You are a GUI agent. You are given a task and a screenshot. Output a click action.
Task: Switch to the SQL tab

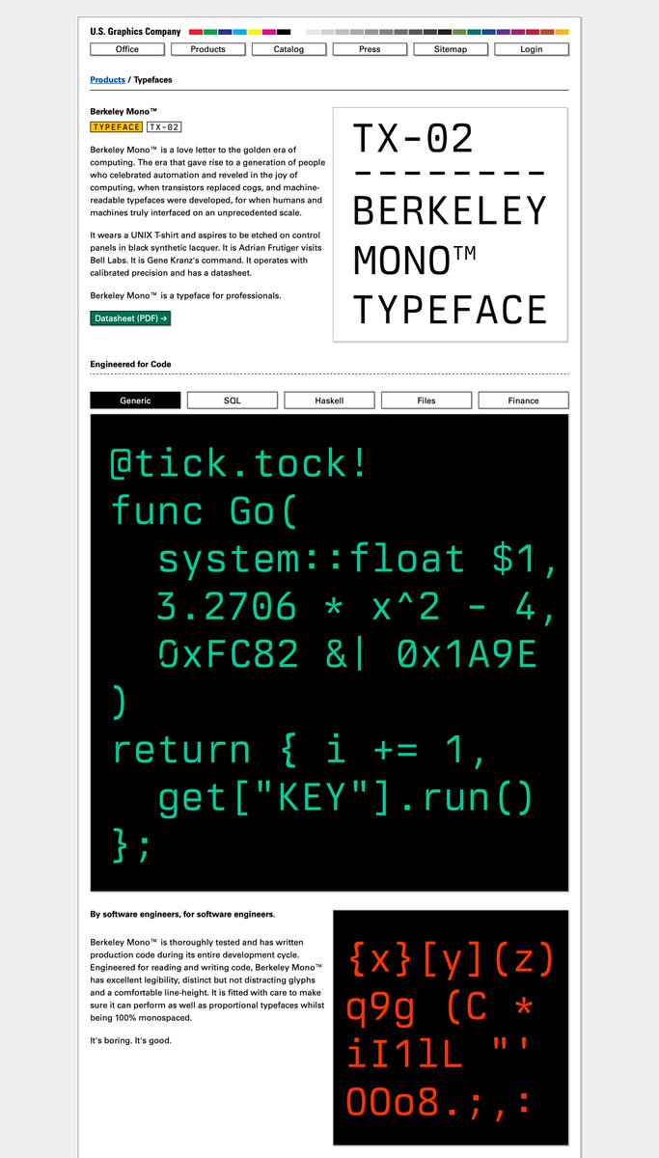click(x=233, y=400)
